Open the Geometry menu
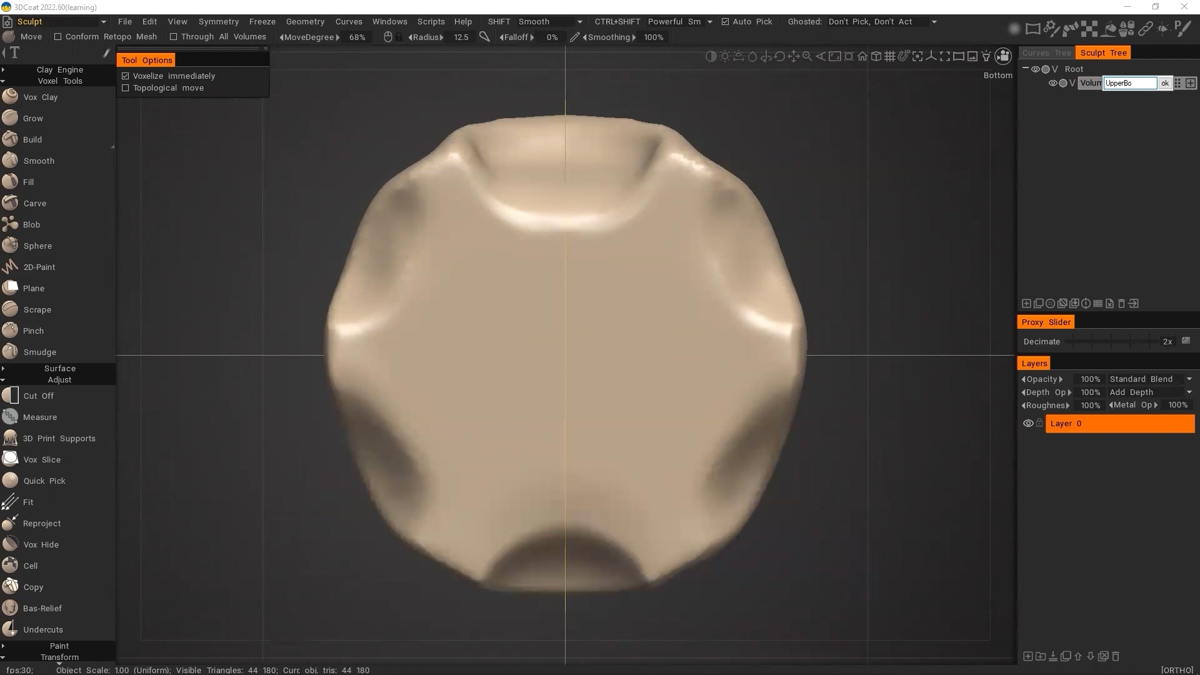 click(x=305, y=21)
